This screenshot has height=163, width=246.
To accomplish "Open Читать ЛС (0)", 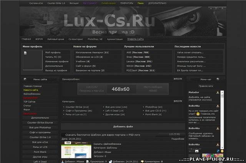I will [53, 57].
